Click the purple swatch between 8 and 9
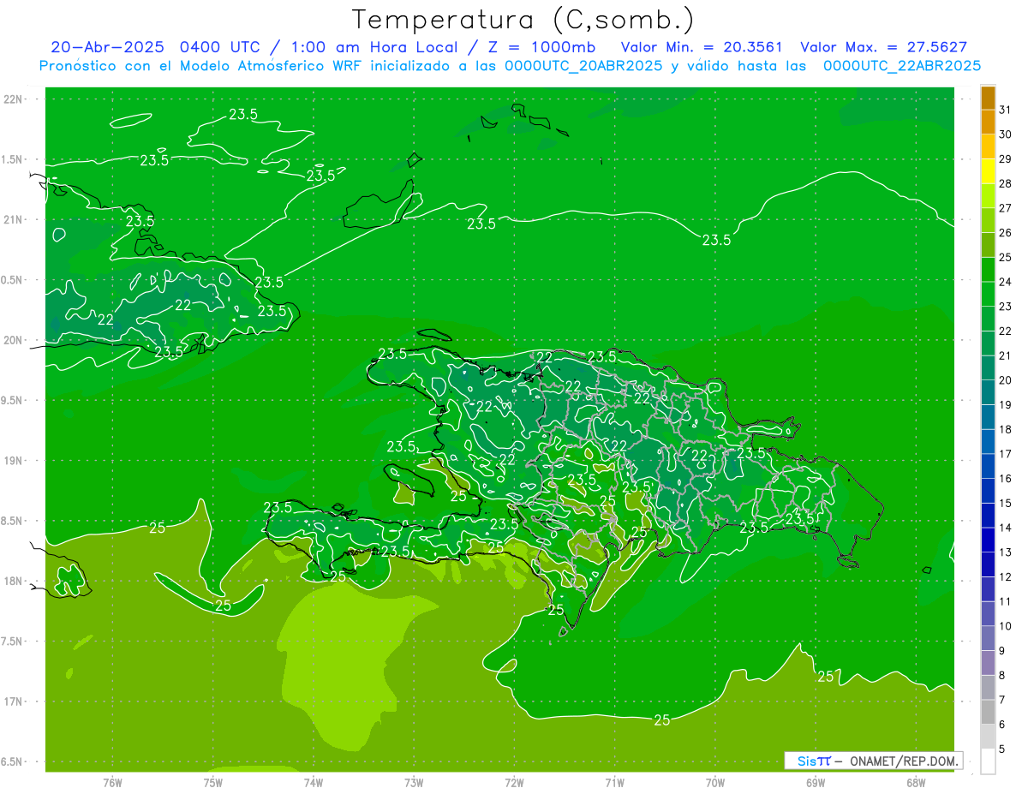The height and width of the screenshot is (794, 1028). 988,664
